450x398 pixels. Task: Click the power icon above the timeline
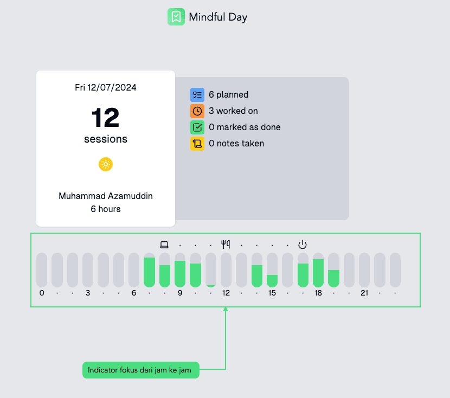(x=303, y=245)
